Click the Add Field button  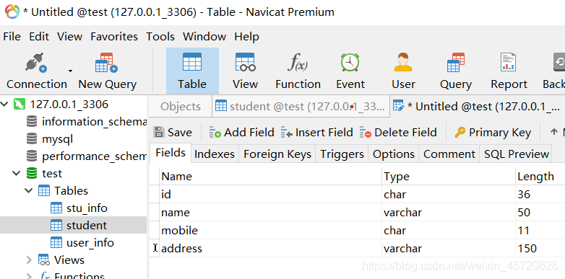242,133
